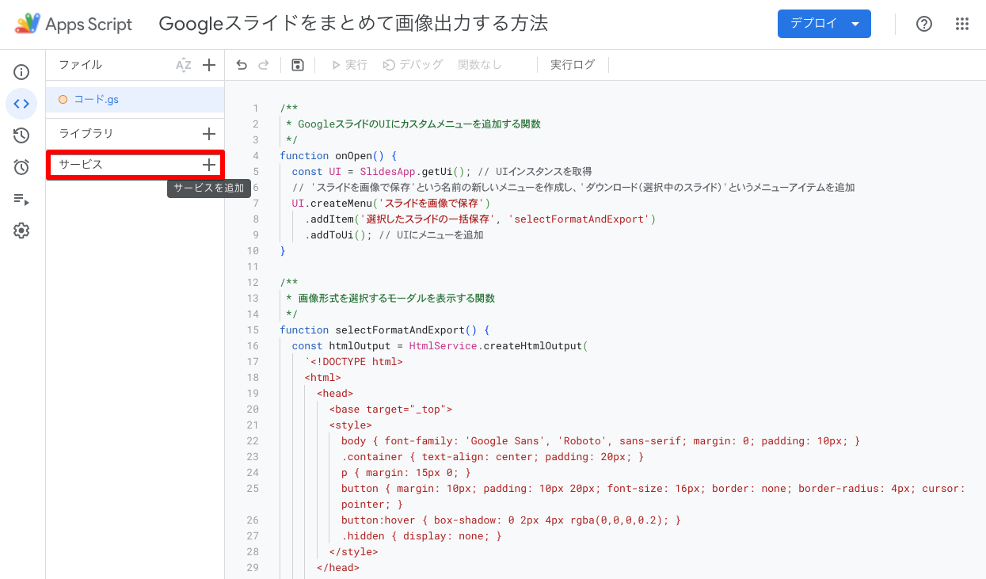Screen dimensions: 986x579
Task: Open the 関数なし function selector
Action: tap(480, 65)
